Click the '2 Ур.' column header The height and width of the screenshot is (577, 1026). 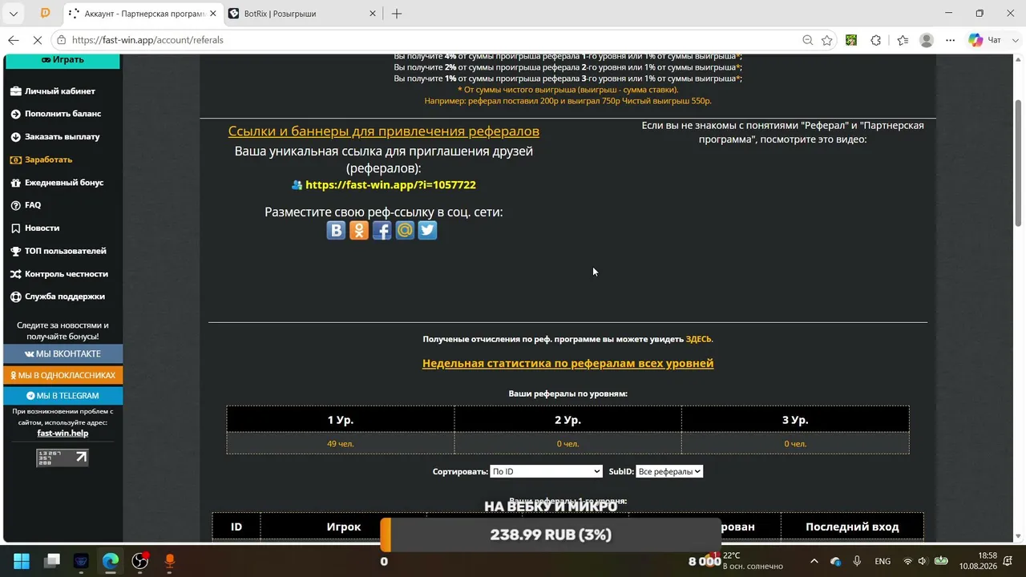coord(568,420)
